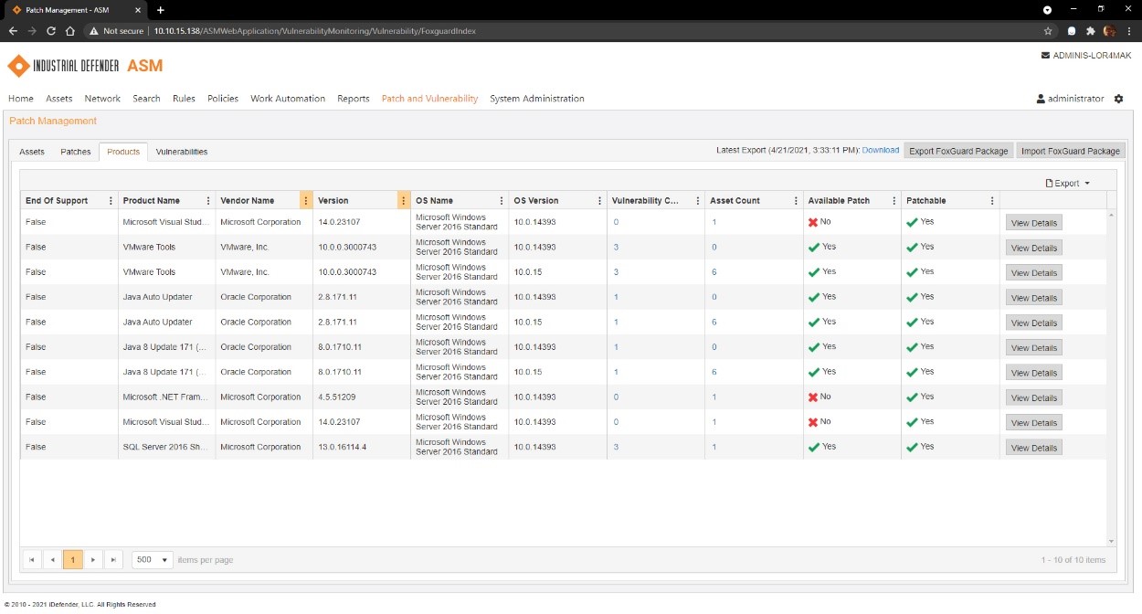Open Patch and Vulnerability menu
This screenshot has width=1142, height=614.
pyautogui.click(x=429, y=99)
